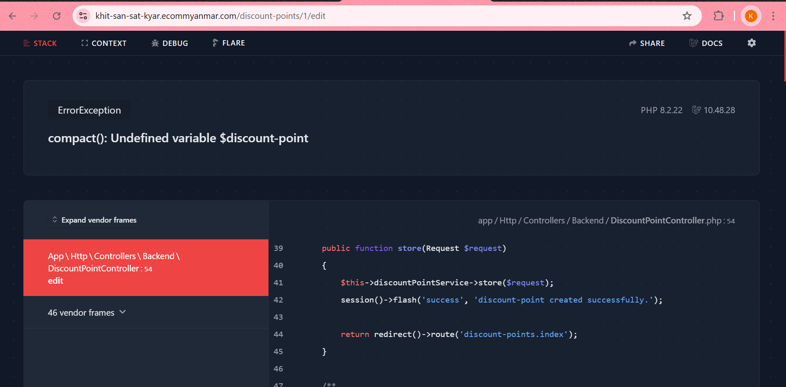Click the address bar URL
This screenshot has height=387, width=786.
(210, 16)
